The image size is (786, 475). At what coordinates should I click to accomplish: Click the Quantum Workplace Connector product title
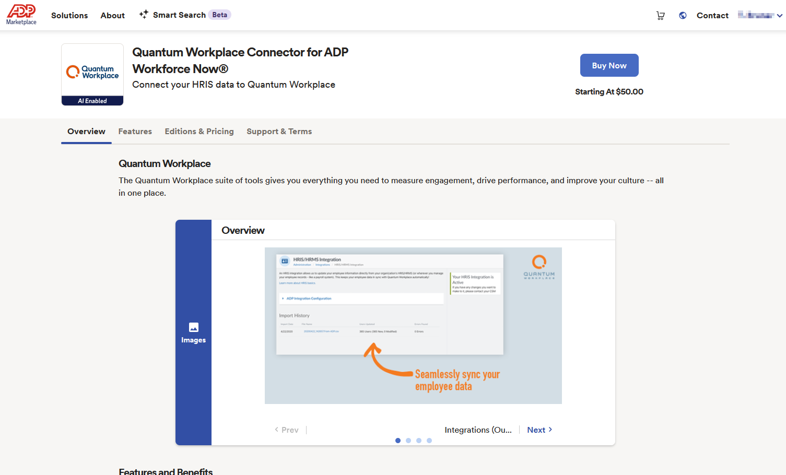click(x=240, y=61)
